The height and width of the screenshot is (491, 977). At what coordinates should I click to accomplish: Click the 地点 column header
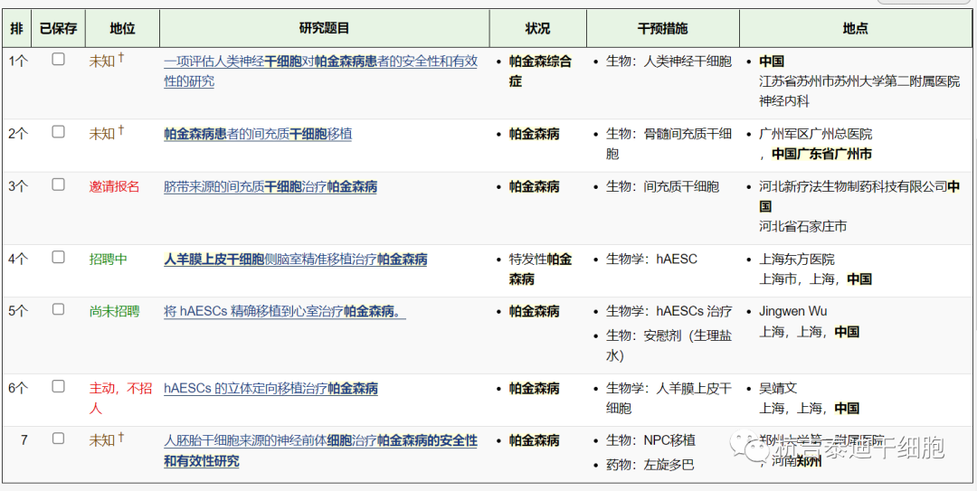tap(855, 29)
